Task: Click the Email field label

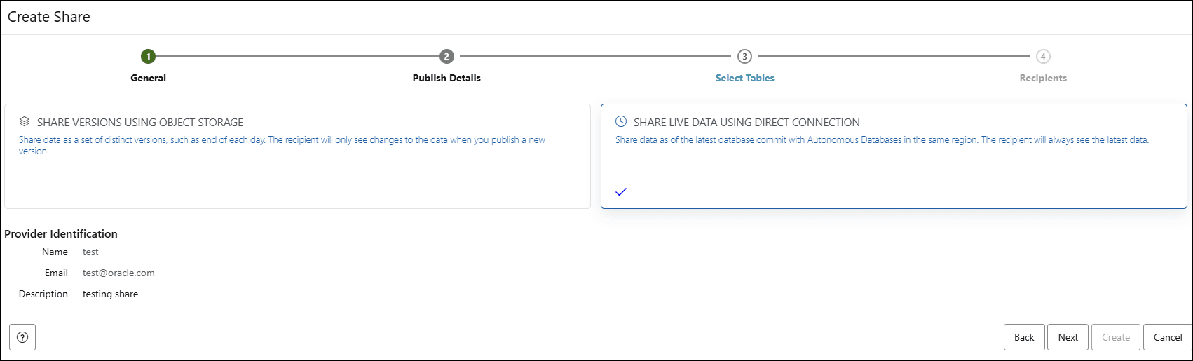Action: (56, 273)
